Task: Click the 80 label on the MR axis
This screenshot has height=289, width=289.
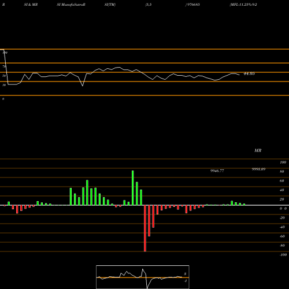Action: click(x=282, y=172)
